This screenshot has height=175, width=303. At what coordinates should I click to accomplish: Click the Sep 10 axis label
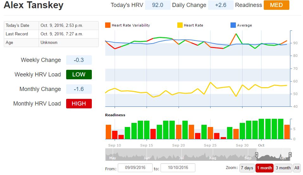(115, 145)
